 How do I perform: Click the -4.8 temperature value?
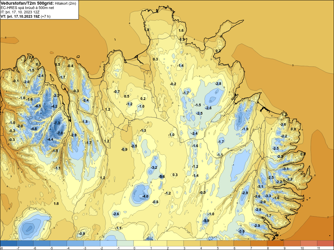coord(34,129)
